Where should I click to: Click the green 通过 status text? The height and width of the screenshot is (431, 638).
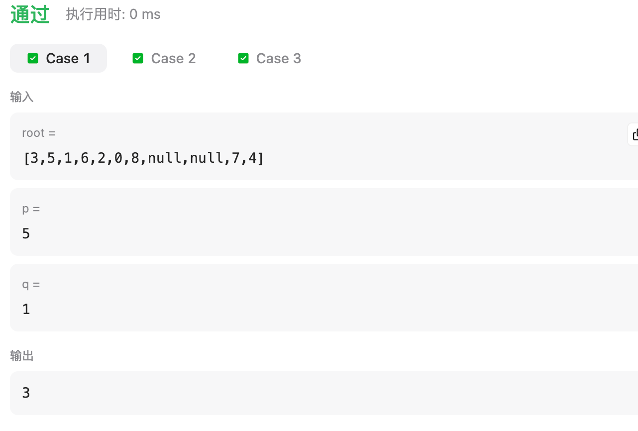(30, 14)
